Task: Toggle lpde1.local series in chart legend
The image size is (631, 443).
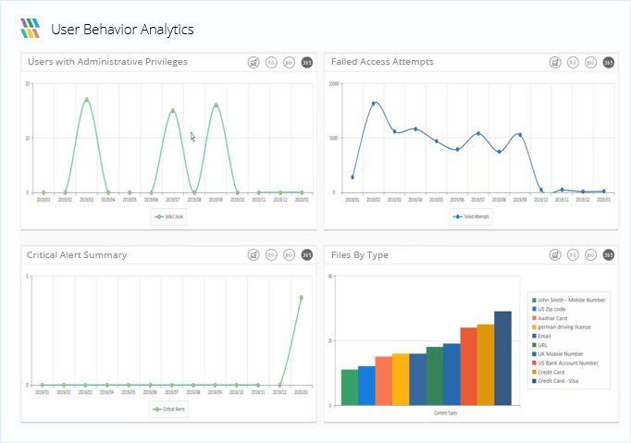Action: pos(169,216)
